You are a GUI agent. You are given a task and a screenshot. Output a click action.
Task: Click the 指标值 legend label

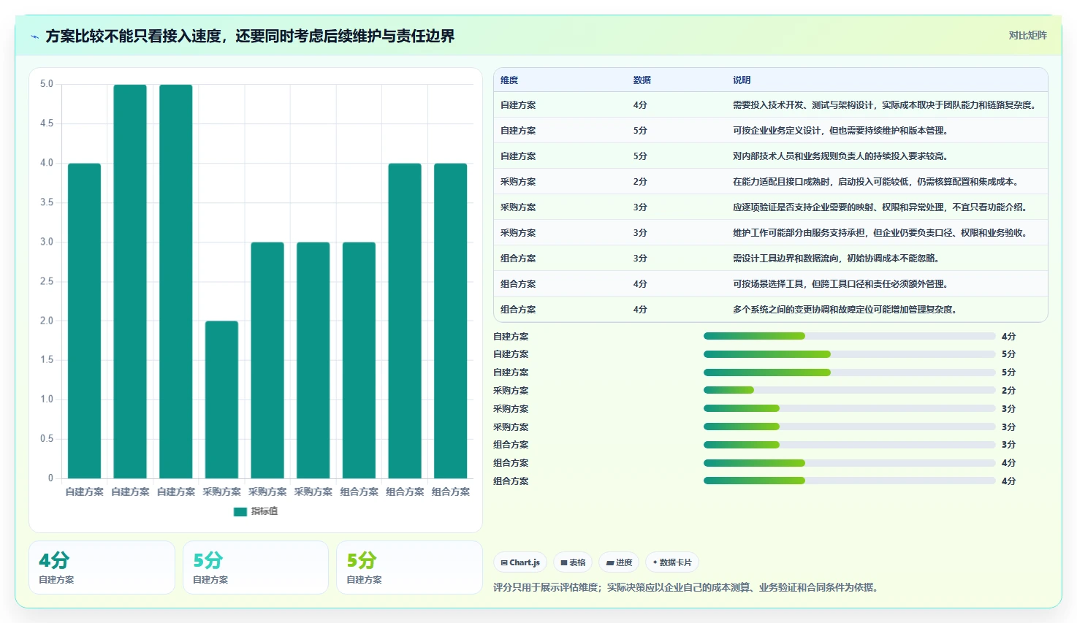tap(265, 511)
